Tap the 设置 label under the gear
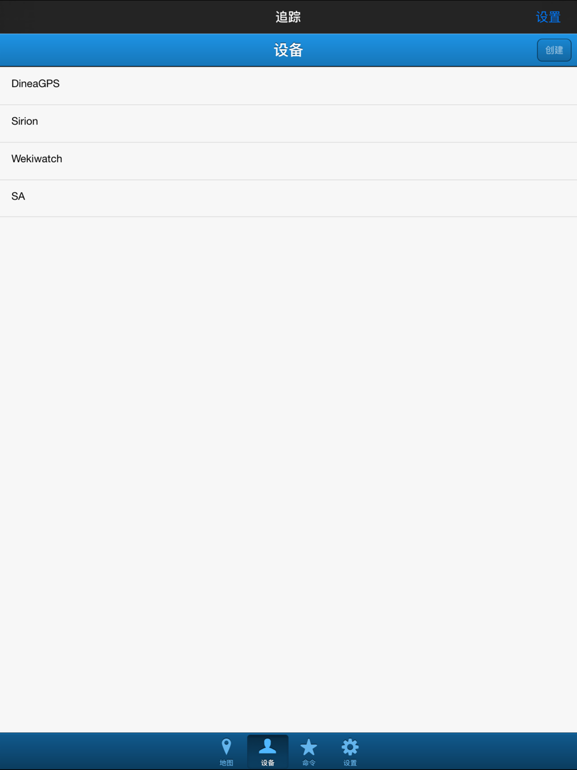The height and width of the screenshot is (770, 577). pos(350,762)
